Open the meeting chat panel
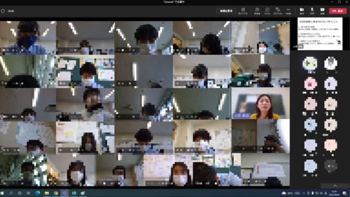 pyautogui.click(x=267, y=11)
